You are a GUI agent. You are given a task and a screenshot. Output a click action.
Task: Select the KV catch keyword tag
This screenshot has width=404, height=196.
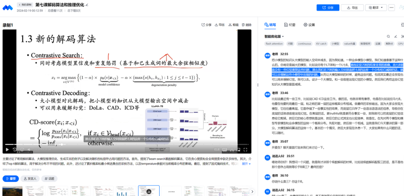pos(321,44)
